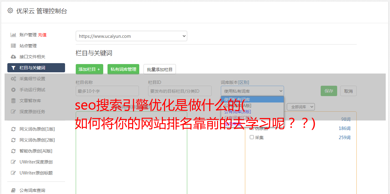Image resolution: width=390 pixels, height=194 pixels.
Task: Click the 186词 count
Action: tap(344, 128)
